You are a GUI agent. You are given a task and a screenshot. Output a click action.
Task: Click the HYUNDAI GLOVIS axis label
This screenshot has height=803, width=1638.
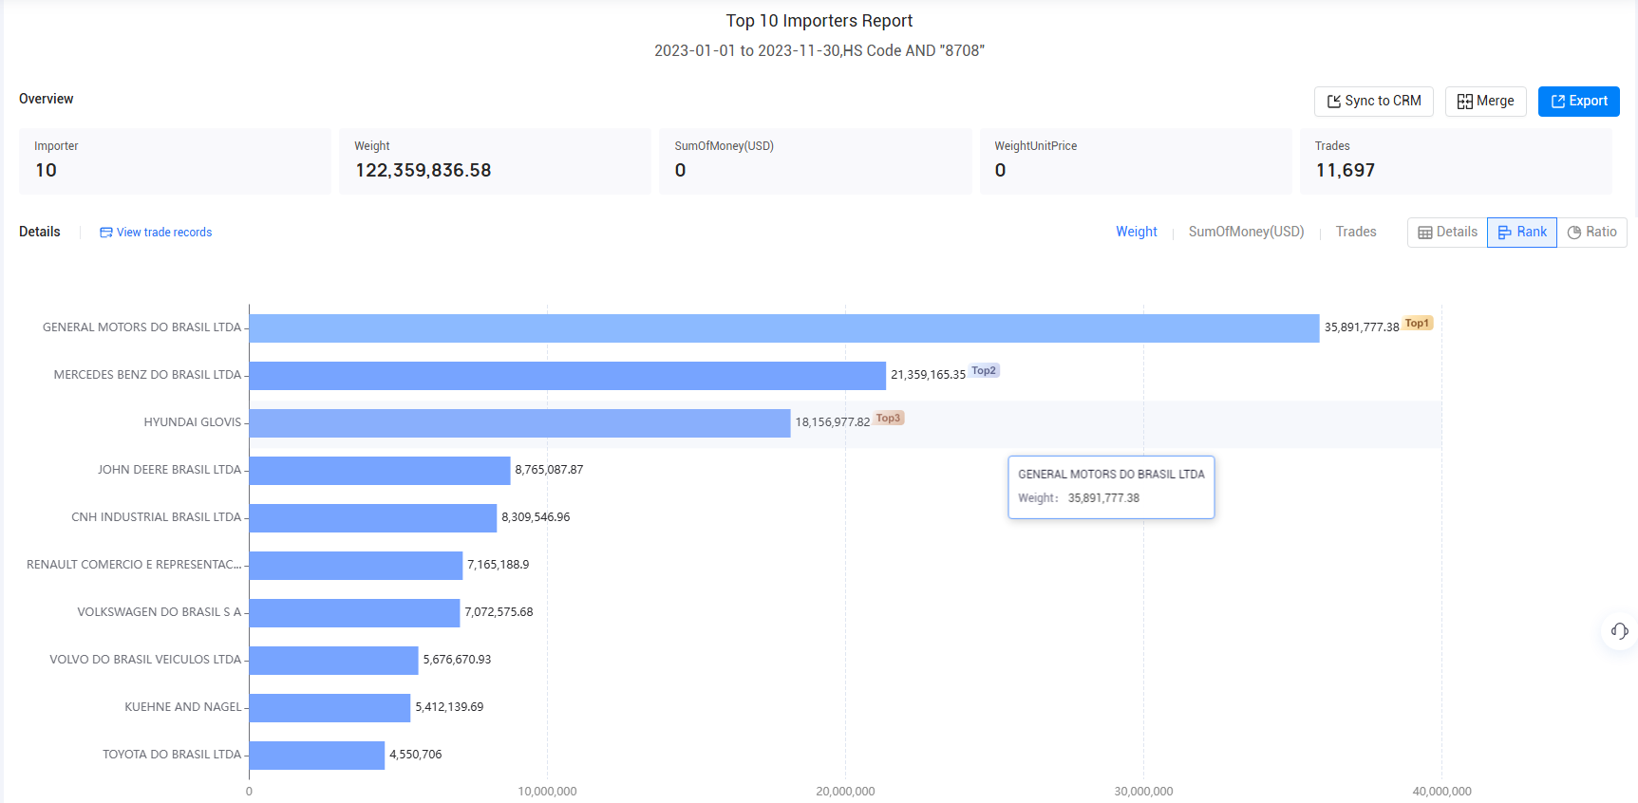point(193,422)
